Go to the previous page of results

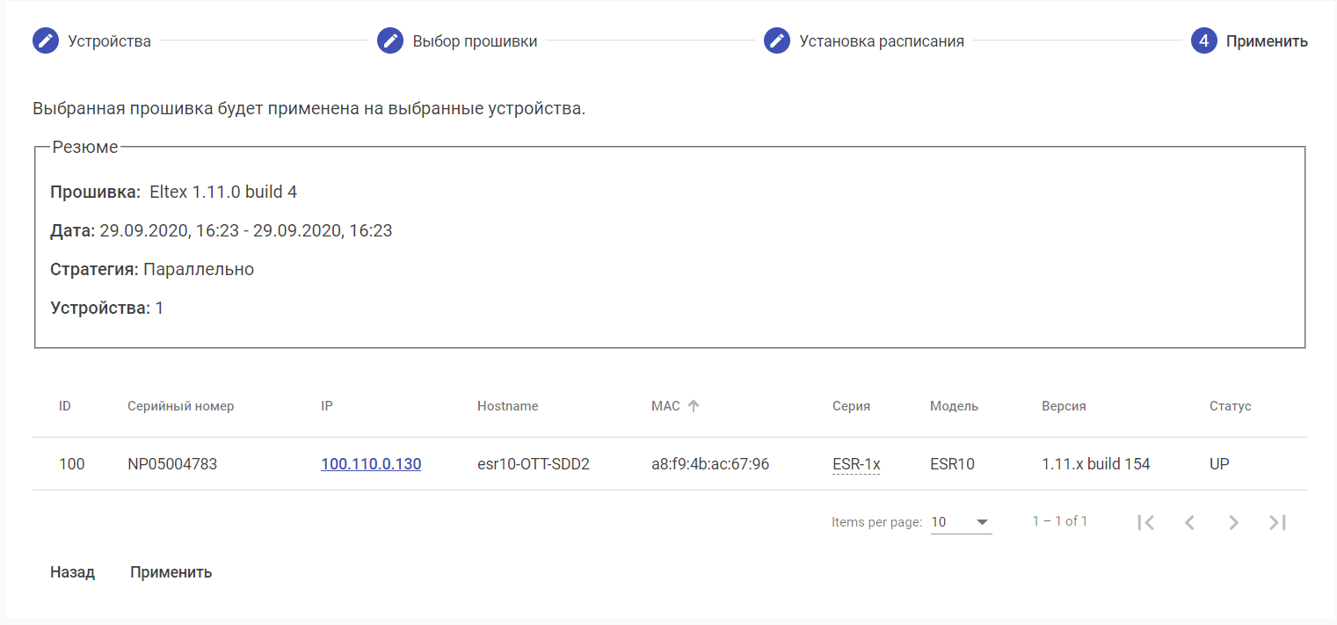tap(1189, 522)
